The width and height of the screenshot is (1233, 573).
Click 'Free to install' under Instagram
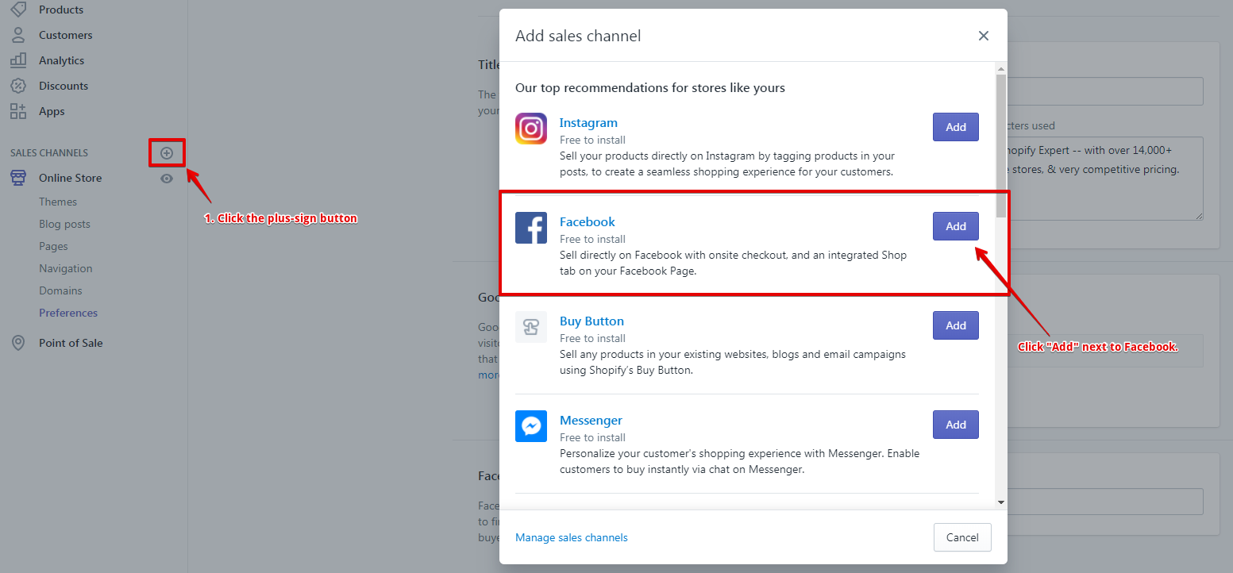pos(592,140)
